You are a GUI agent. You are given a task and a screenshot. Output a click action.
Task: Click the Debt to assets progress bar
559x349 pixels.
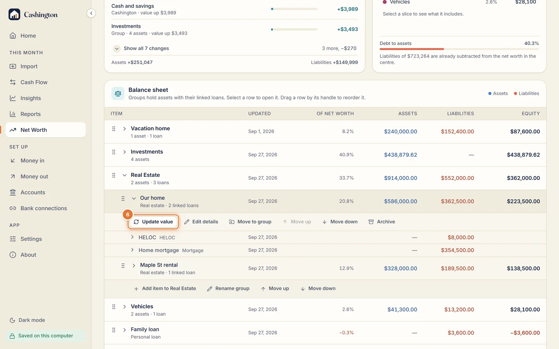tap(459, 49)
